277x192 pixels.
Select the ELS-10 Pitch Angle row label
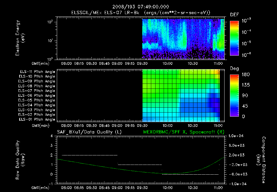[37, 76]
